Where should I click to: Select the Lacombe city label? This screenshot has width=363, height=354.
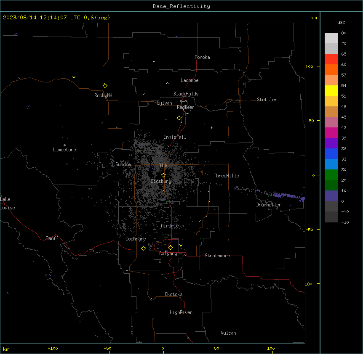coord(190,80)
